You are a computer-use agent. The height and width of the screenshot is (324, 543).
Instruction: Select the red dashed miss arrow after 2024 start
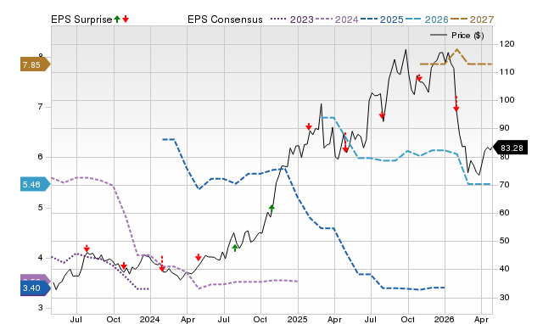[x=162, y=264]
